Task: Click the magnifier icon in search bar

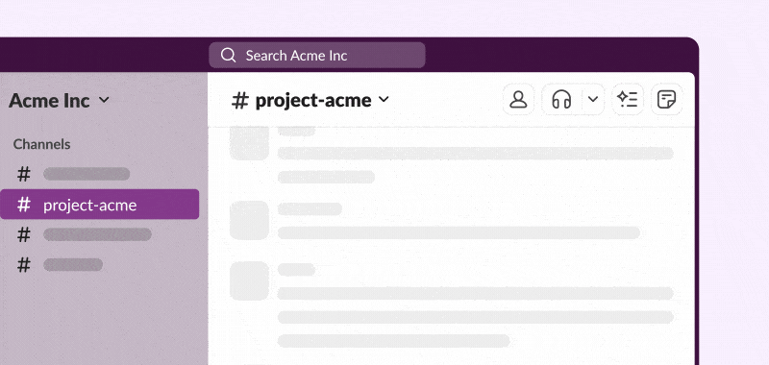Action: [228, 56]
